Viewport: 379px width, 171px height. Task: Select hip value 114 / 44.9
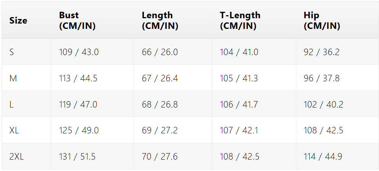click(x=323, y=157)
